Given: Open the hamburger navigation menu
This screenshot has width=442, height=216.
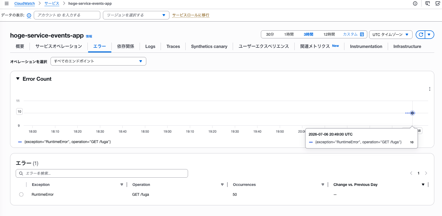Looking at the screenshot, I should click(7, 3).
